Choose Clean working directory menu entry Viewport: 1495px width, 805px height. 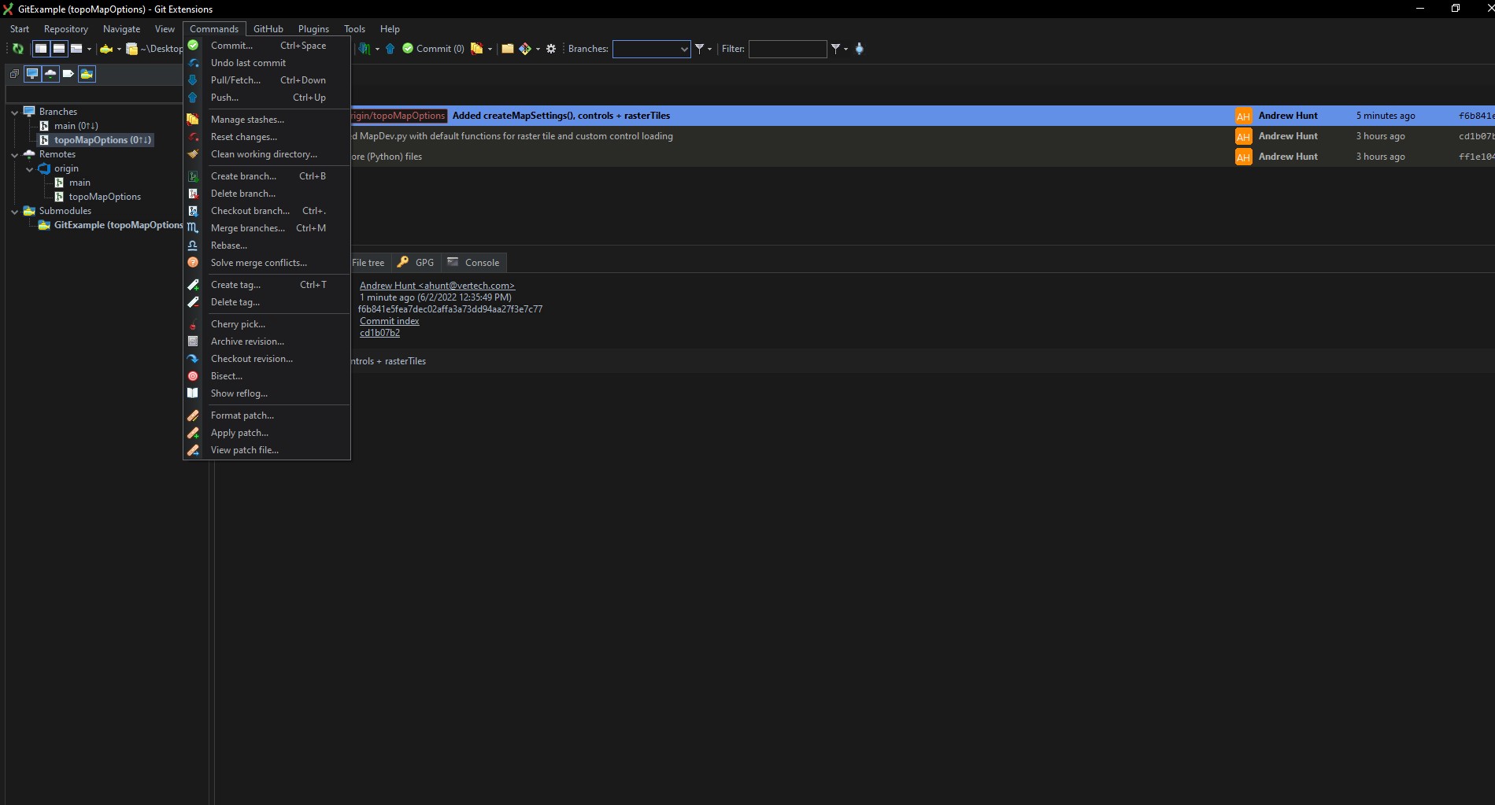(x=267, y=154)
